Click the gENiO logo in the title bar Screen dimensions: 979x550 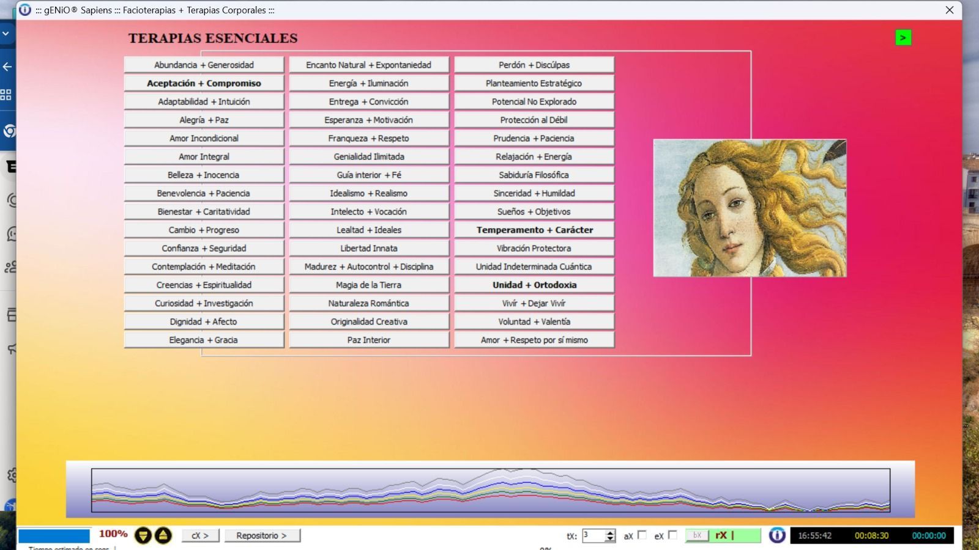[25, 10]
